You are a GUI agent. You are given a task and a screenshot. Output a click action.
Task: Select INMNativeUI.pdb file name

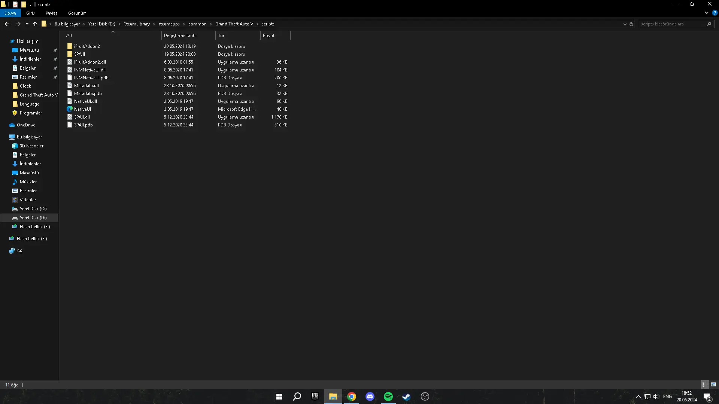coord(91,78)
